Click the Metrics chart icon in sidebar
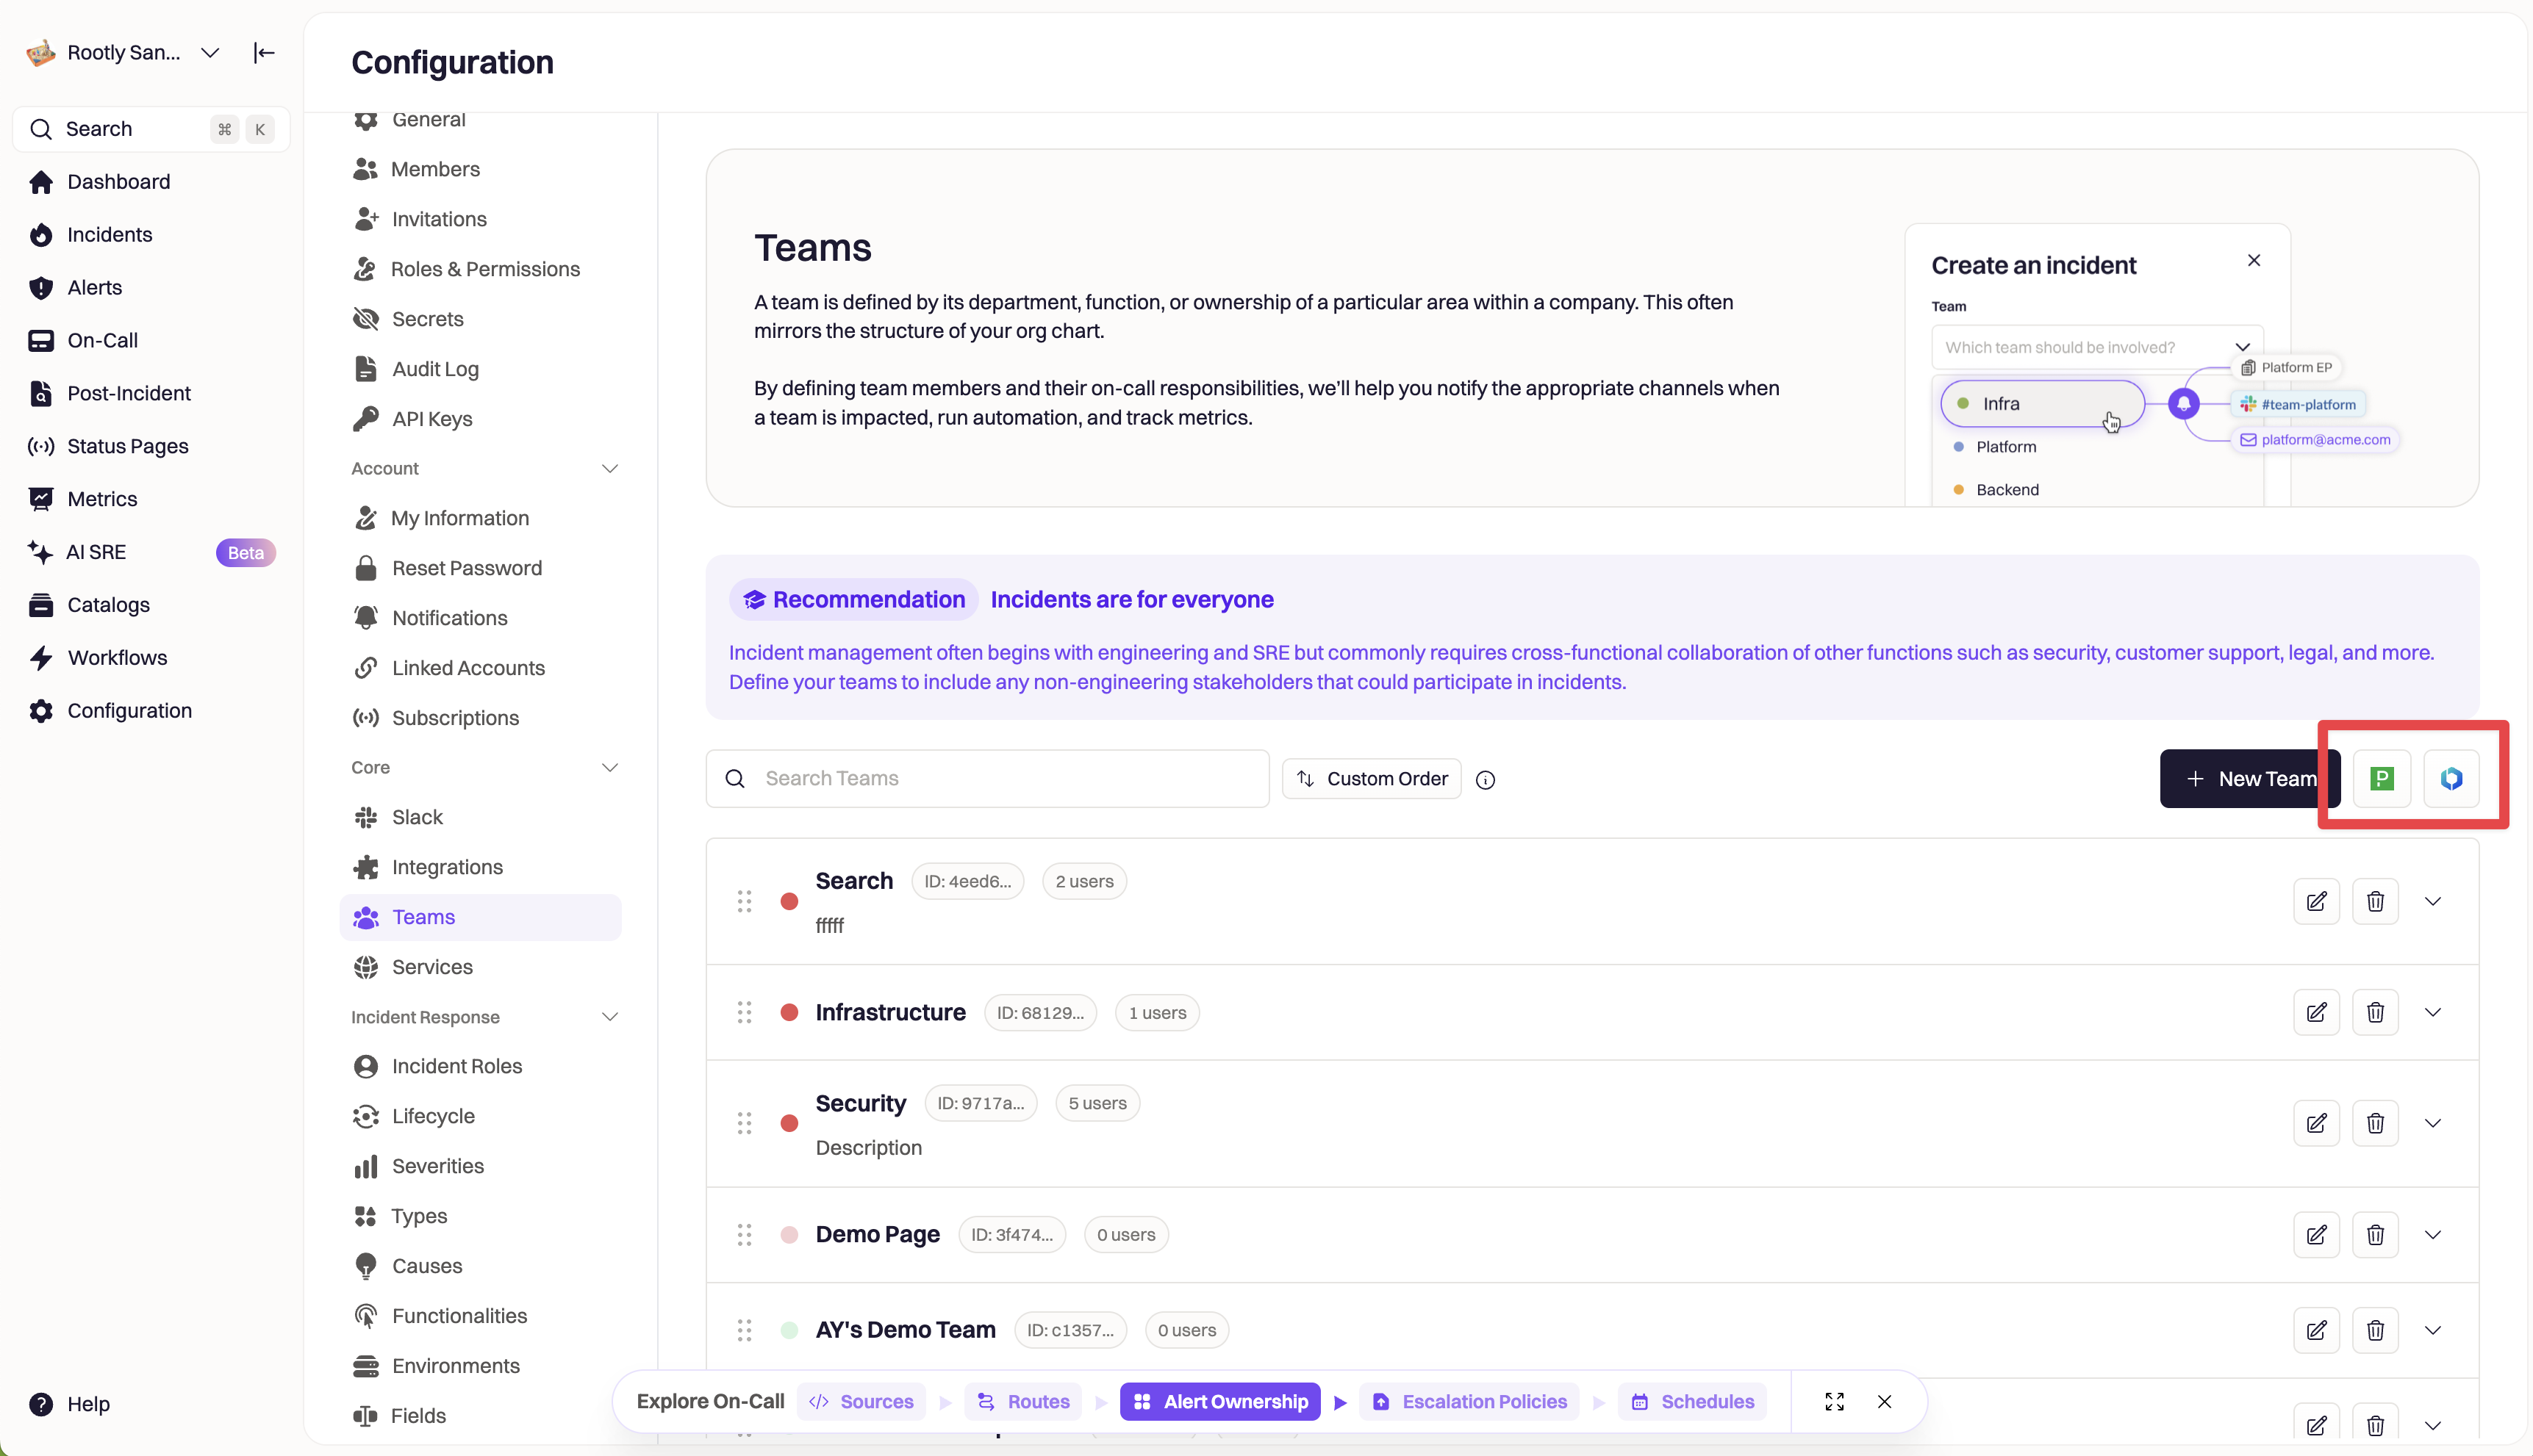 point(40,498)
